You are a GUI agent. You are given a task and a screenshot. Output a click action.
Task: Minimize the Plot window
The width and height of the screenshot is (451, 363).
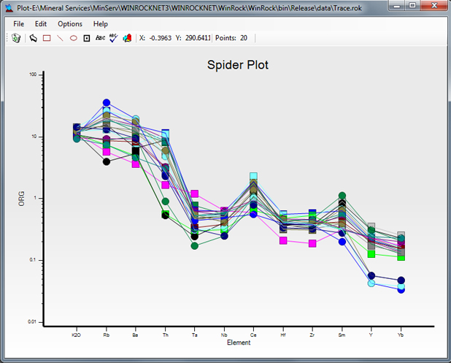pos(397,5)
